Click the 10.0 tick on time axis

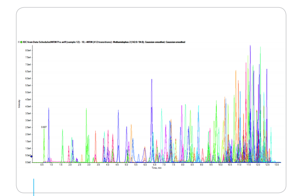[220, 165]
